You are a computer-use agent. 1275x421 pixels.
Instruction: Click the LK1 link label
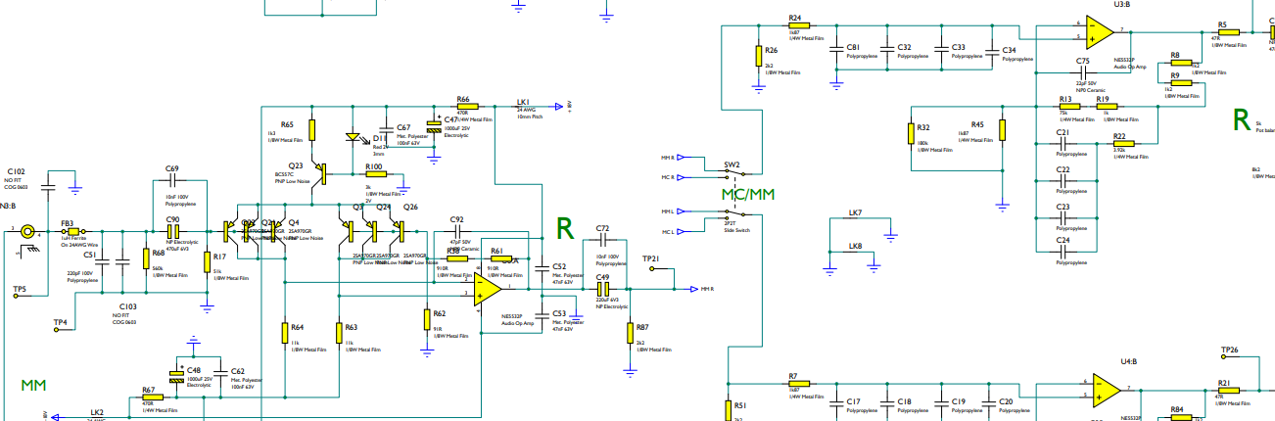click(x=523, y=101)
